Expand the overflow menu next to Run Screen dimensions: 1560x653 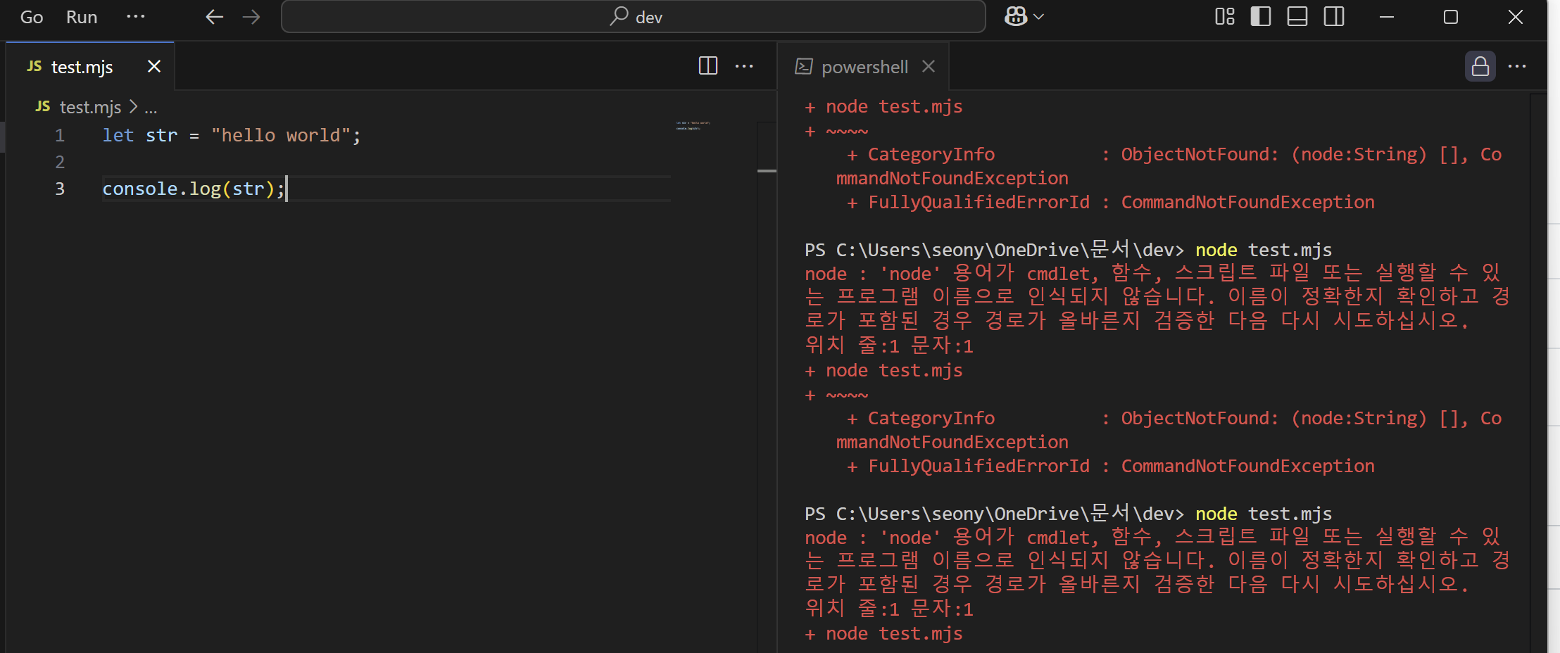[135, 16]
